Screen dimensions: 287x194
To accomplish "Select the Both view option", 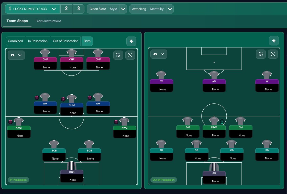I will 87,41.
